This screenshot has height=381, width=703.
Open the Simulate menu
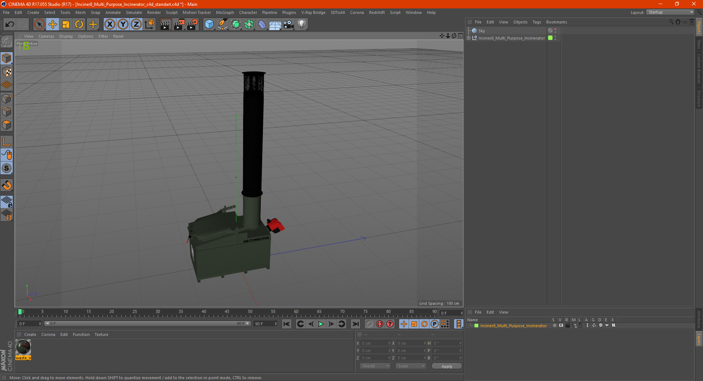pyautogui.click(x=134, y=12)
